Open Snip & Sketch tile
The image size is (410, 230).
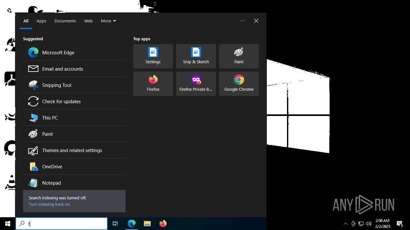tap(196, 56)
